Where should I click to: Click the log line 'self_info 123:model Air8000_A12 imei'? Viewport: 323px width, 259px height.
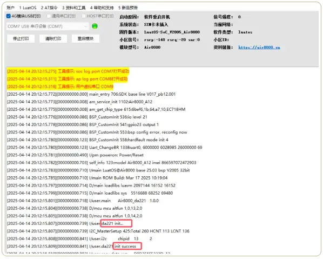point(102,163)
